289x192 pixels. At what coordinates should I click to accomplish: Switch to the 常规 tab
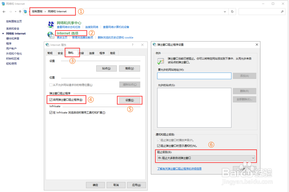(x=50, y=53)
